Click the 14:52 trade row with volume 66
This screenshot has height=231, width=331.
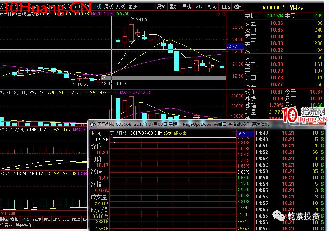[289, 152]
